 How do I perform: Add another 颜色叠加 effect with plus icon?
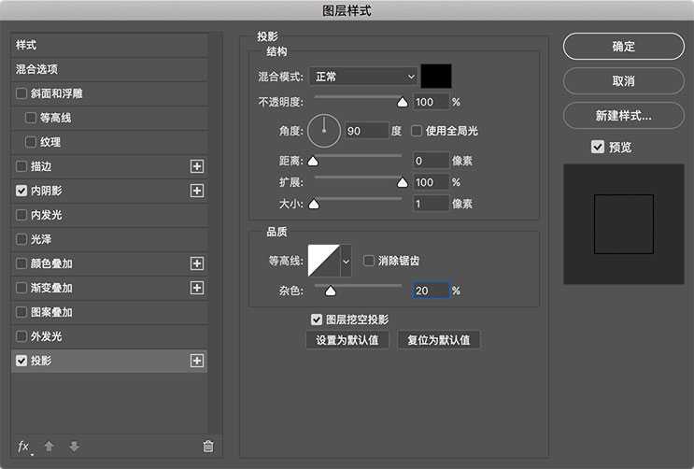click(x=197, y=263)
